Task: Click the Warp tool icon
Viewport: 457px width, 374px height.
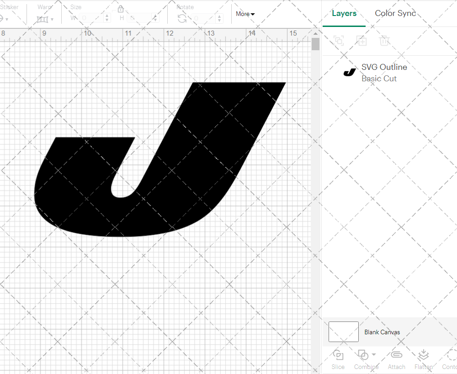Action: pos(42,19)
